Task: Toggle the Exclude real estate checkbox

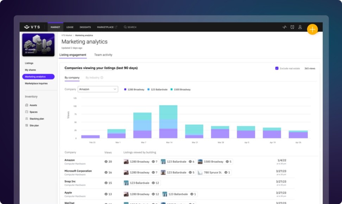Action: [x=277, y=68]
